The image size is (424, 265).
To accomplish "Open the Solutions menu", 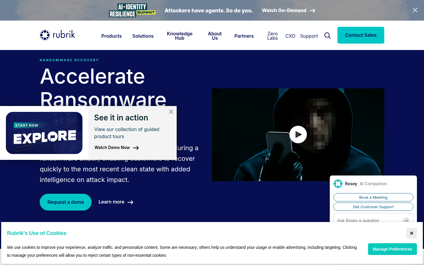I will [x=143, y=36].
